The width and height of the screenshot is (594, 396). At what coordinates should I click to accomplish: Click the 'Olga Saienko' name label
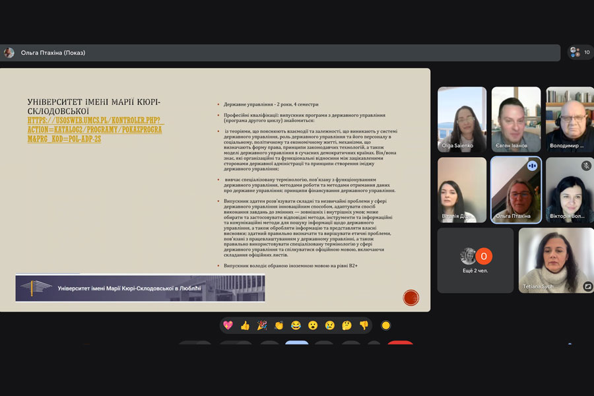pos(457,145)
